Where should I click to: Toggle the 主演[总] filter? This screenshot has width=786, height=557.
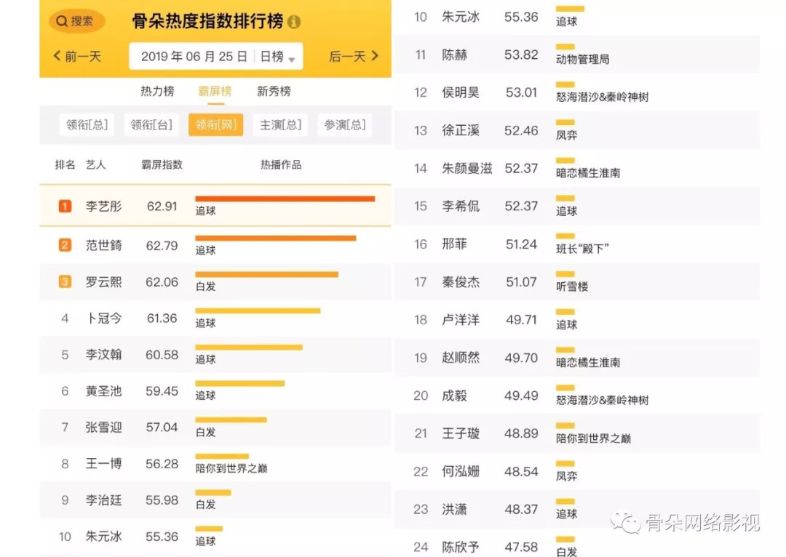pyautogui.click(x=280, y=125)
